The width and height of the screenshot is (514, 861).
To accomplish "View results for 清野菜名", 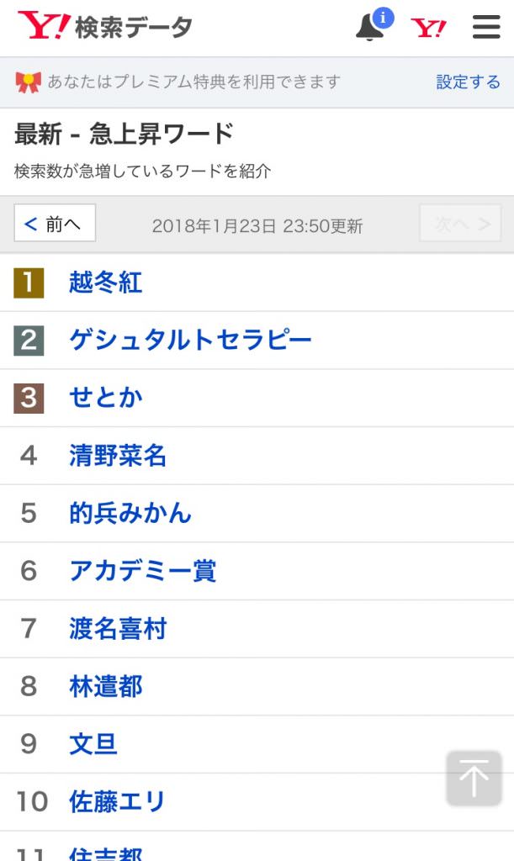I will coord(118,456).
